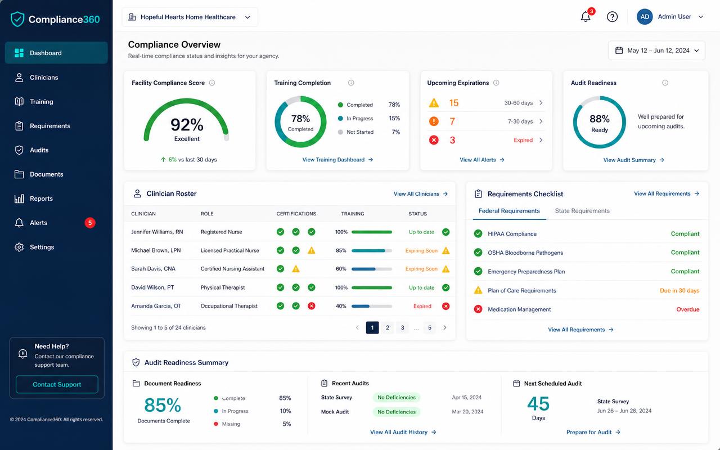Click green check beside HIPAA Compliance

coord(478,234)
